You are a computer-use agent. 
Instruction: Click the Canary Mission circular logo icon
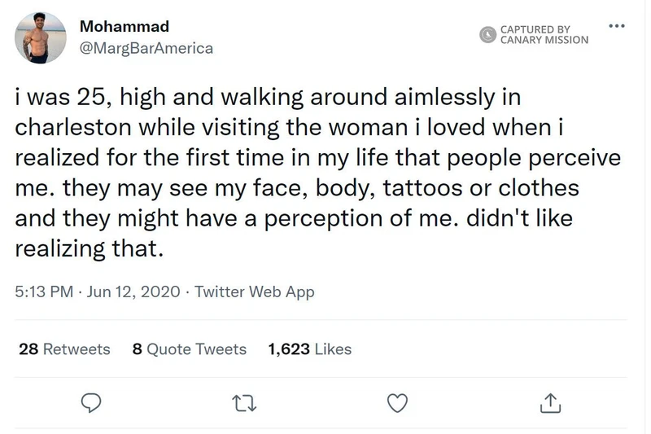(487, 33)
